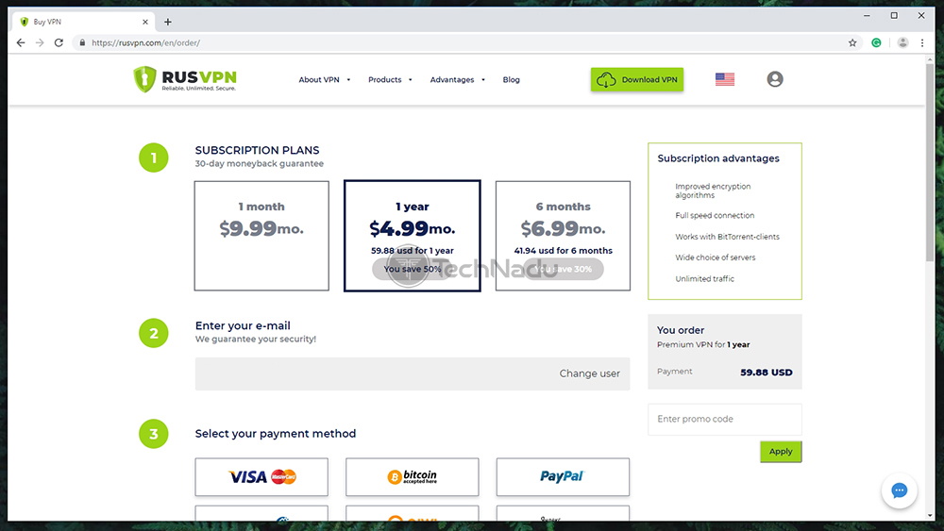Click Unlimited traffic text
Image resolution: width=944 pixels, height=531 pixels.
click(x=704, y=279)
